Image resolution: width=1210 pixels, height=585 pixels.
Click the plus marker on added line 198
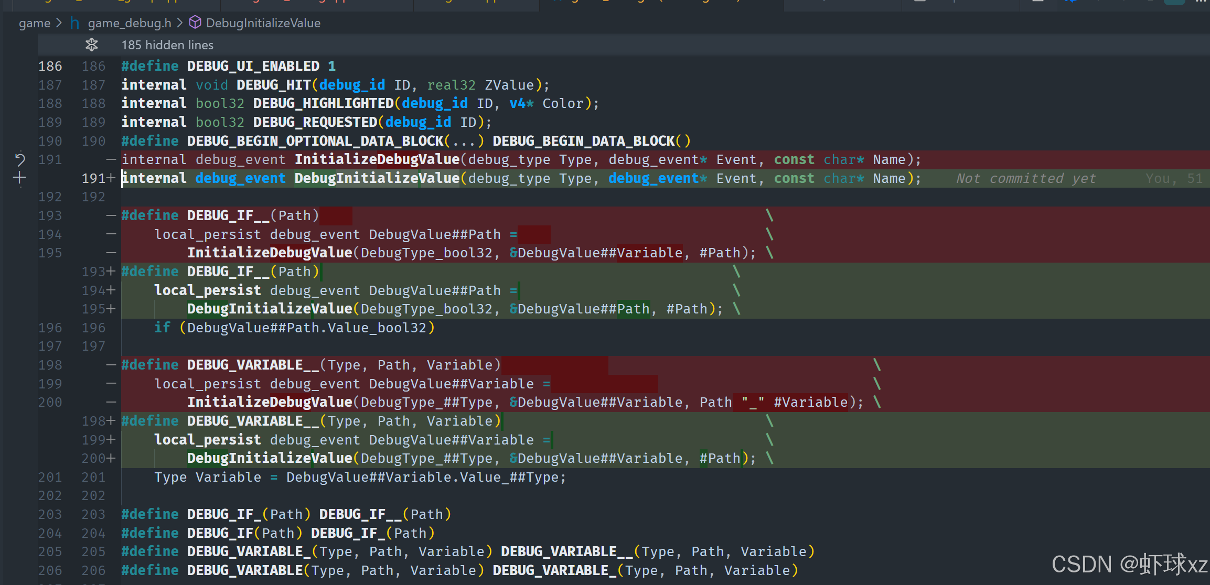click(111, 421)
